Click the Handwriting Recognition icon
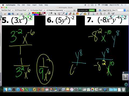This screenshot has height=96, width=129. pyautogui.click(x=113, y=14)
